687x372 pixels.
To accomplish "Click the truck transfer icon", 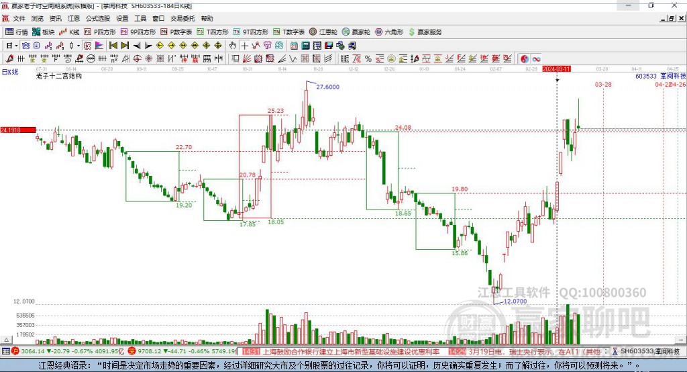I will click(352, 45).
